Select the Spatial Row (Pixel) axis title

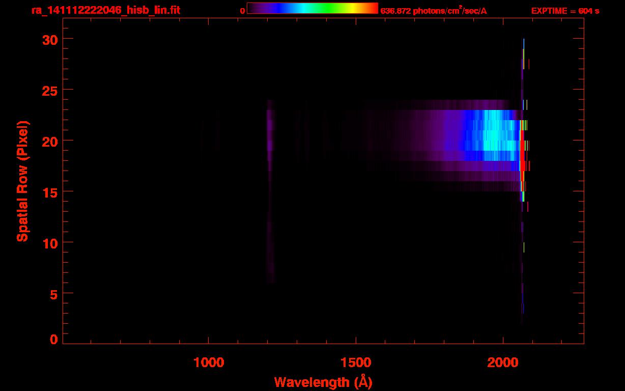point(23,181)
